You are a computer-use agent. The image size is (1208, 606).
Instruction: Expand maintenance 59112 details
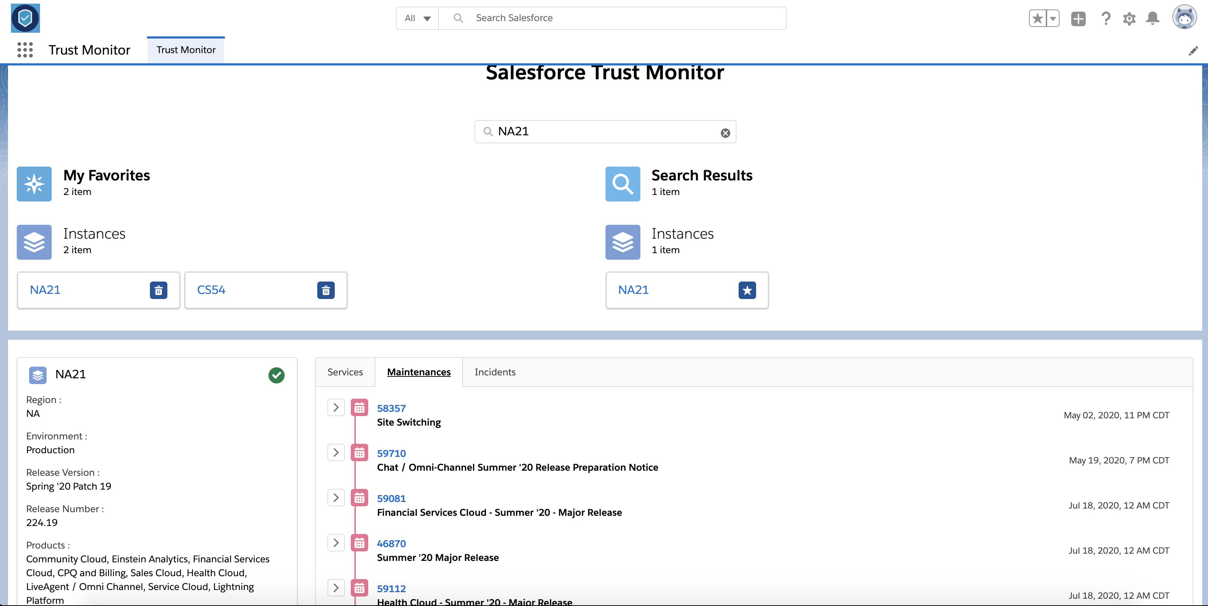click(x=336, y=587)
